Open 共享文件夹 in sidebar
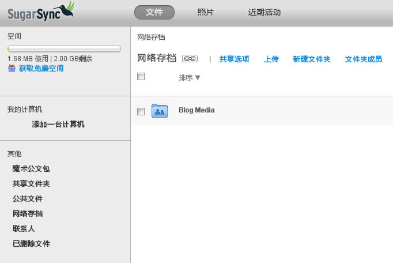The image size is (393, 263). pos(31,184)
